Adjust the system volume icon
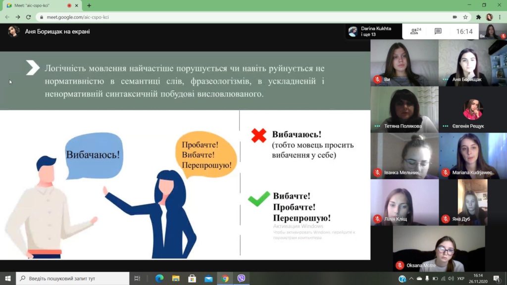 (451, 279)
